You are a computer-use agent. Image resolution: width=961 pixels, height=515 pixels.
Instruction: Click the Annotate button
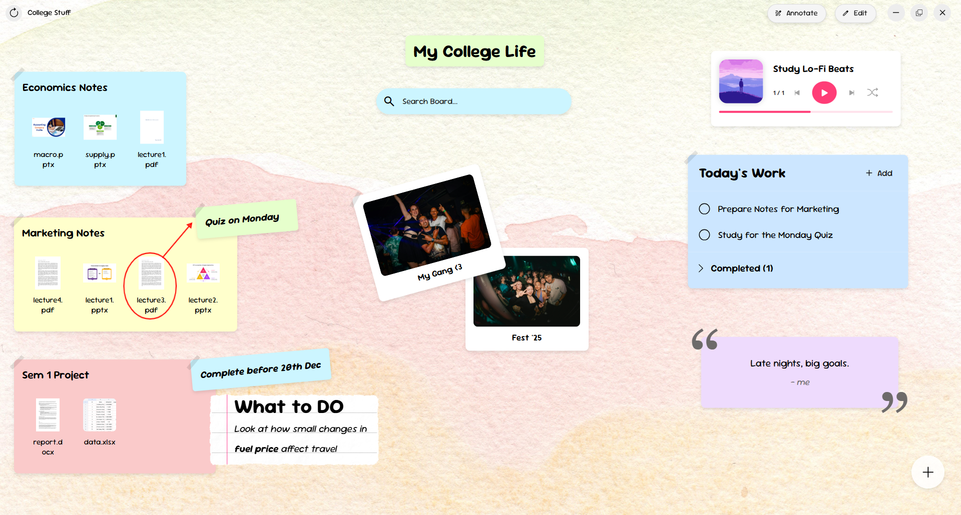click(x=796, y=13)
